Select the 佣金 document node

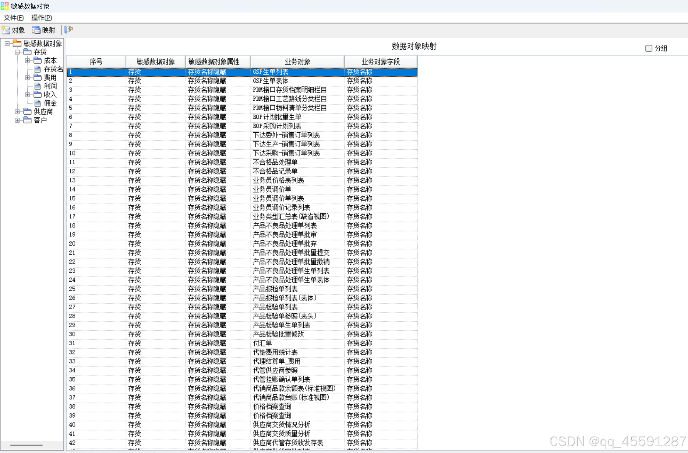click(x=50, y=103)
